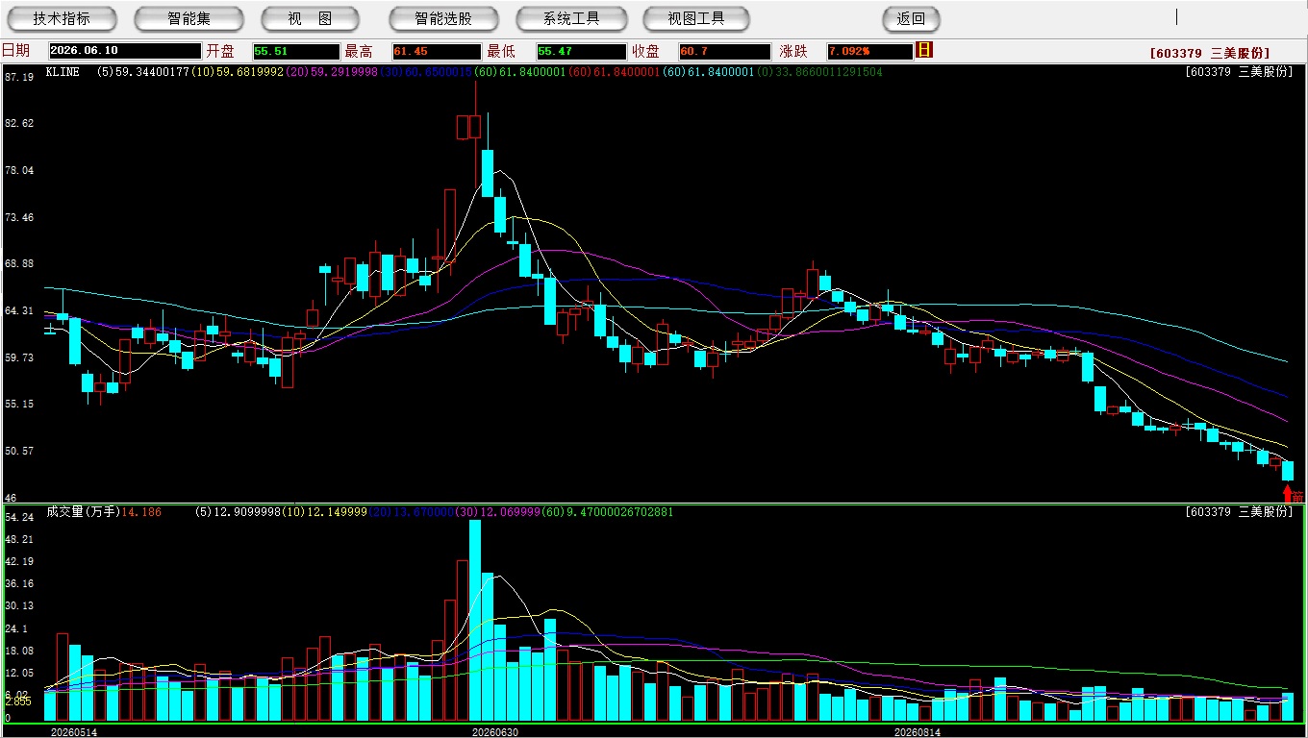Click the 87.19 price axis label
The image size is (1308, 738).
(x=19, y=76)
